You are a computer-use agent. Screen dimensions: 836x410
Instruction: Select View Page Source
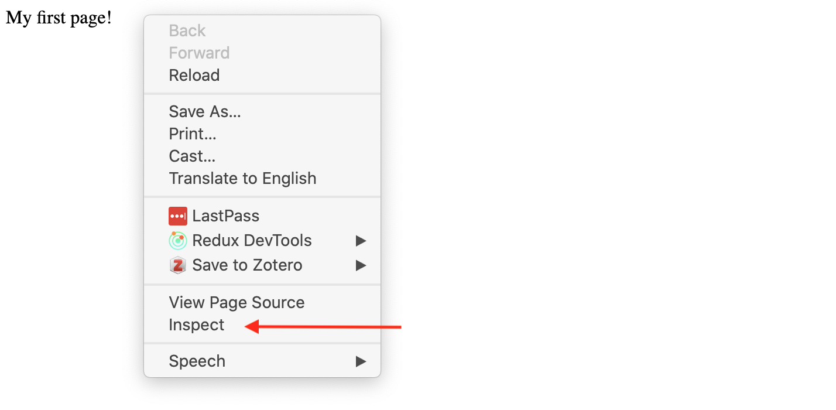[237, 303]
